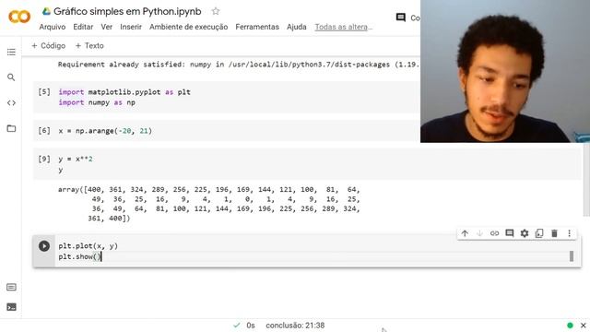Add a new text cell with + Texto
Viewport: 590px width, 332px height.
click(89, 45)
